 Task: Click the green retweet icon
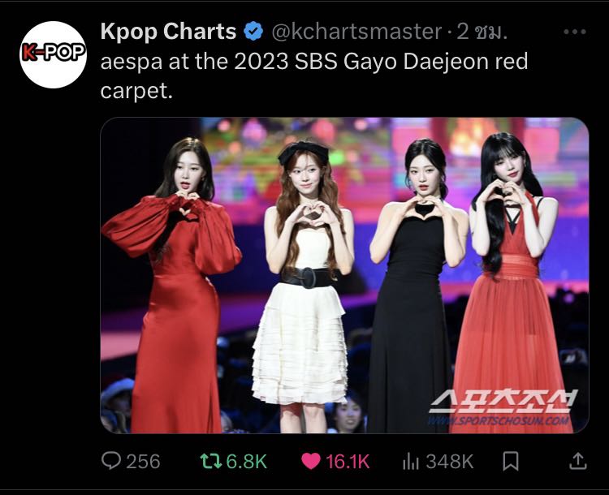click(x=210, y=461)
